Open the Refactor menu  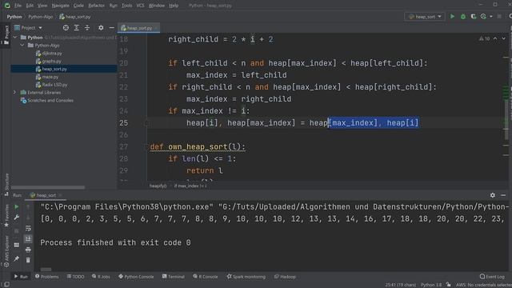click(96, 6)
